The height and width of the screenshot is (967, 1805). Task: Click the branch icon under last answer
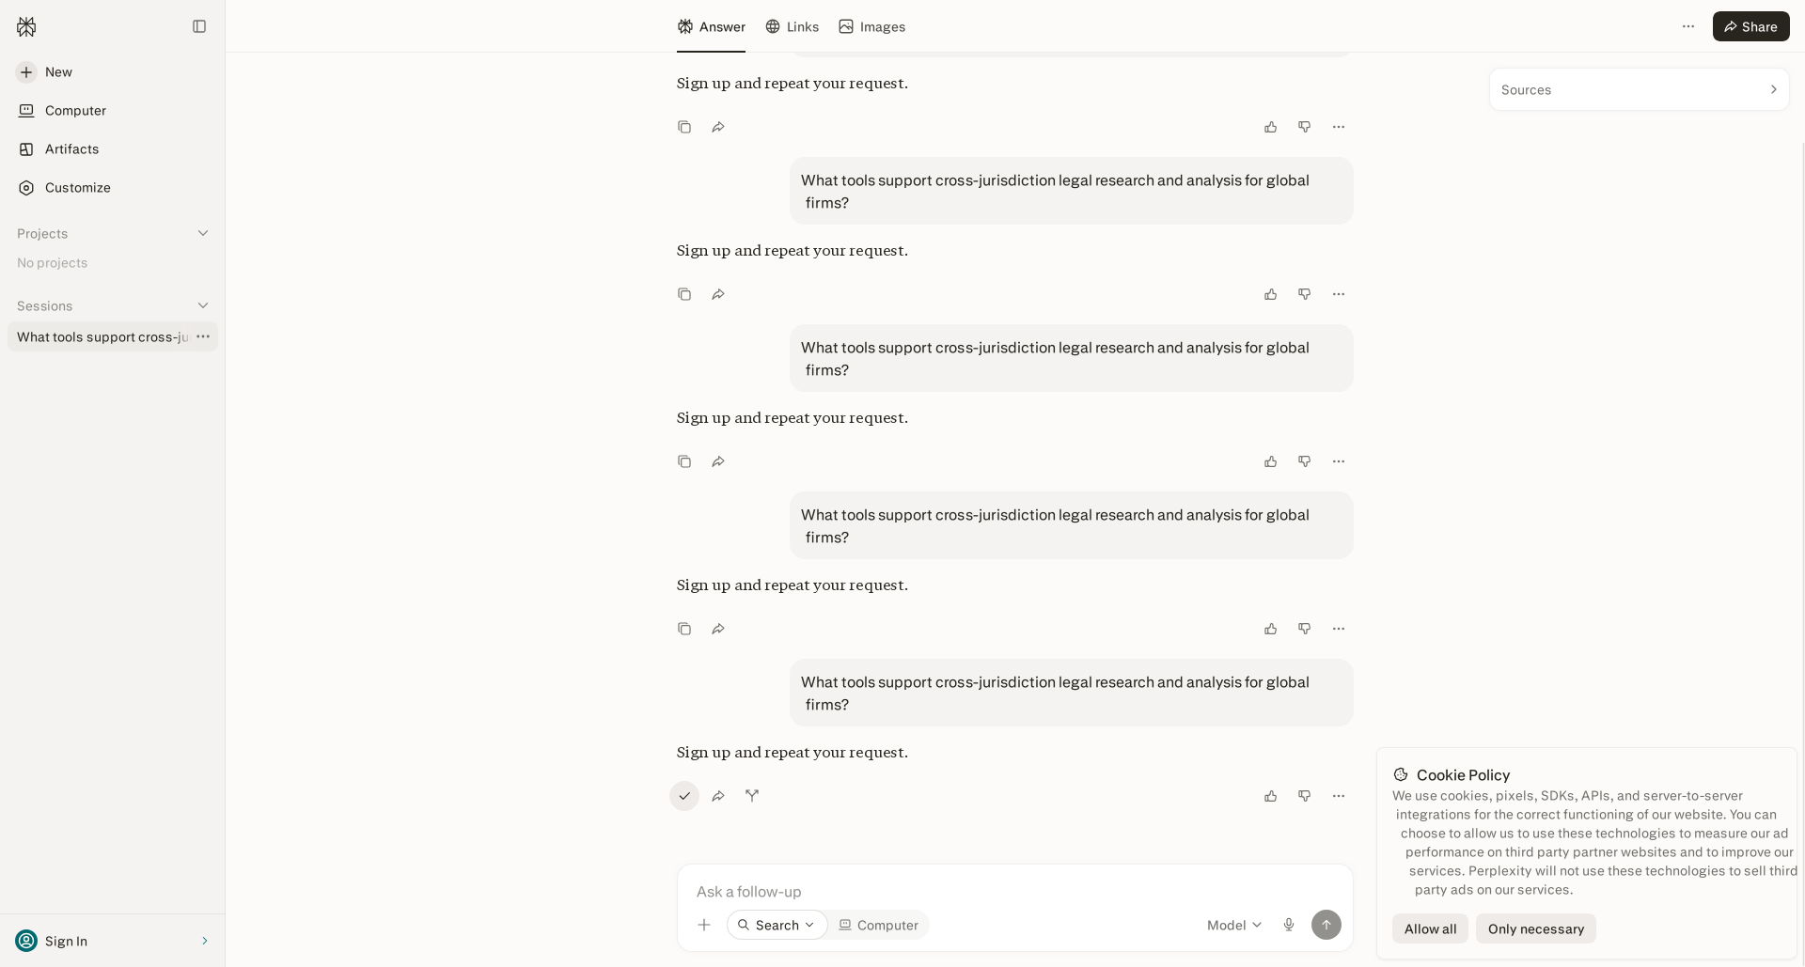pos(752,795)
